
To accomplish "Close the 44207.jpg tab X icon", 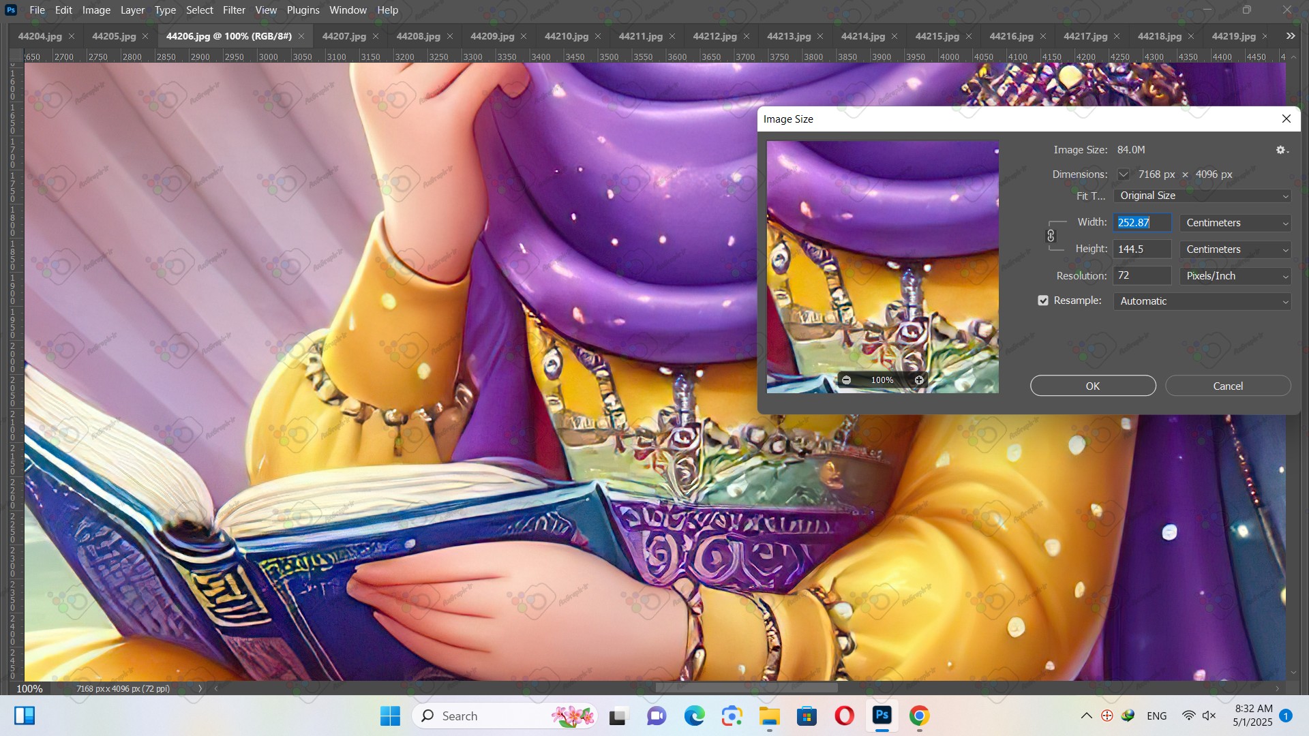I will (x=376, y=36).
